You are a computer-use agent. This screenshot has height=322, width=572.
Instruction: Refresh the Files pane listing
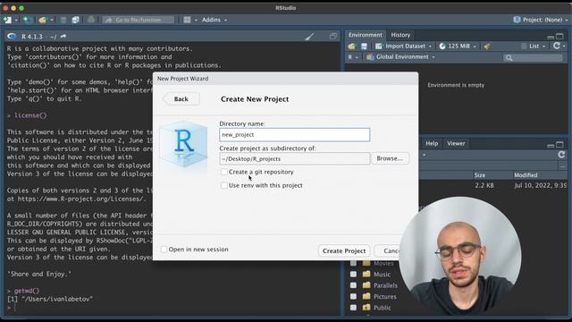[x=561, y=155]
